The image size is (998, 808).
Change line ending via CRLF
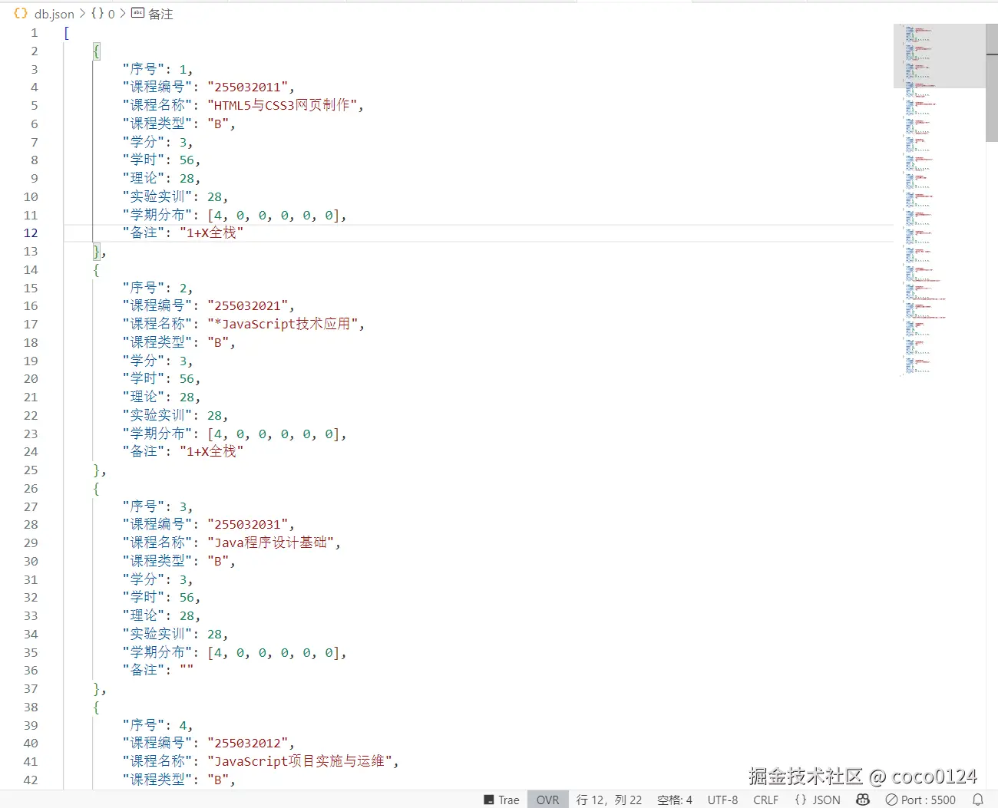tap(765, 800)
